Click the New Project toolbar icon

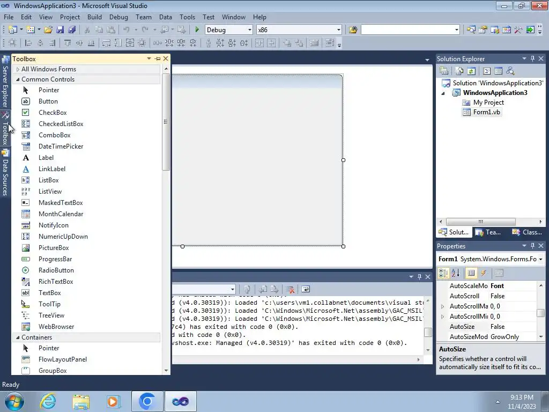[x=13, y=30]
